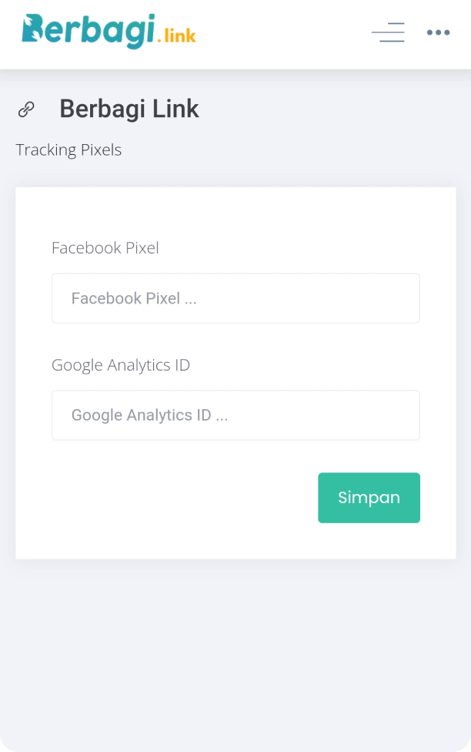Click blank card space above Facebook Pixel label
The image size is (471, 752).
[235, 212]
